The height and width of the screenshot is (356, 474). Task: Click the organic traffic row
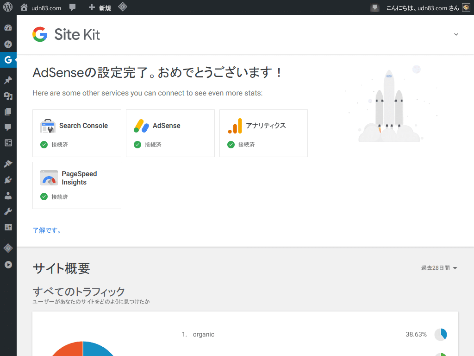(314, 335)
